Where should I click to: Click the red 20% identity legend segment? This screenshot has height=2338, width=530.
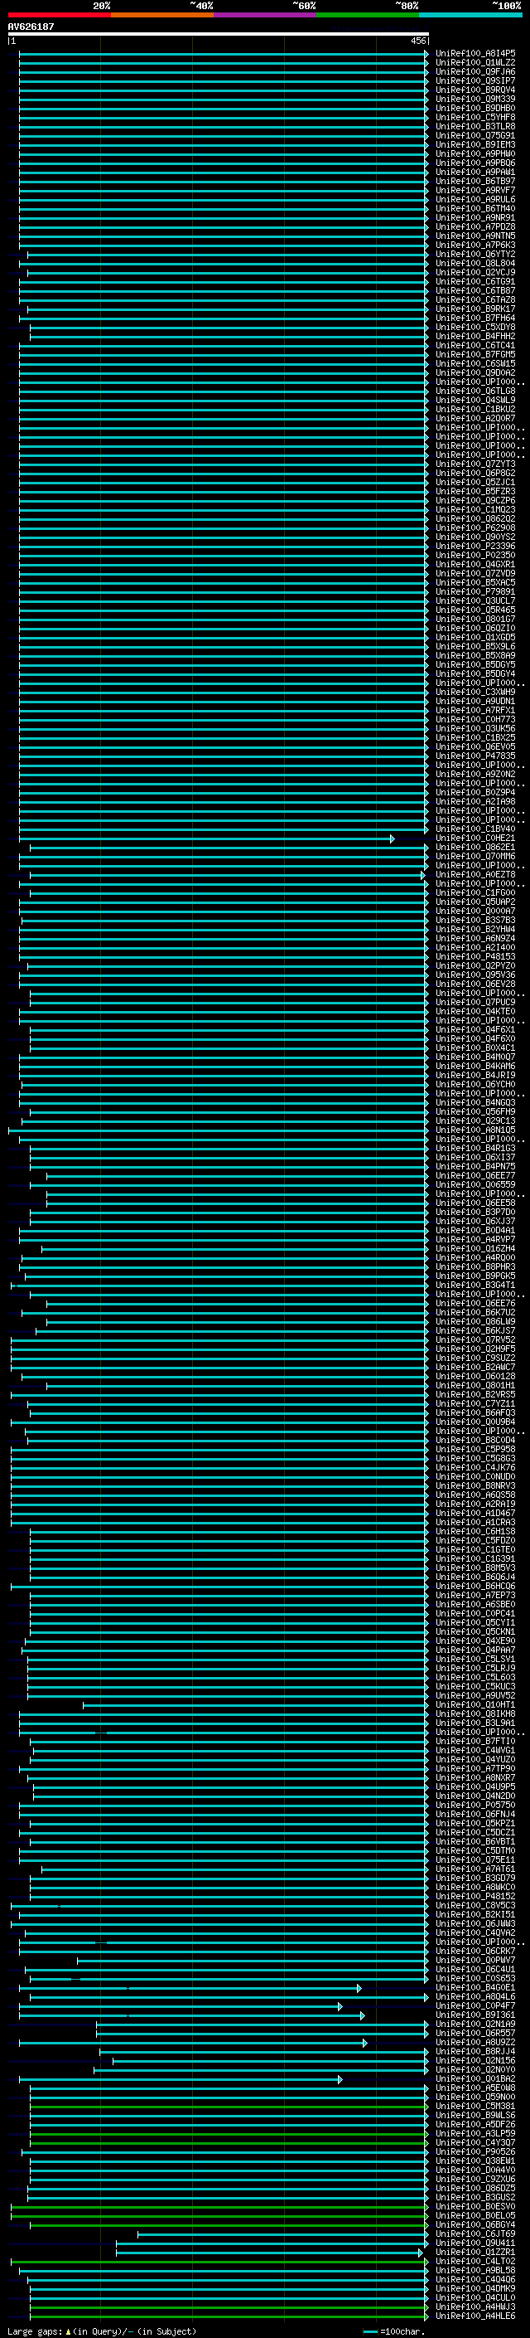point(59,15)
